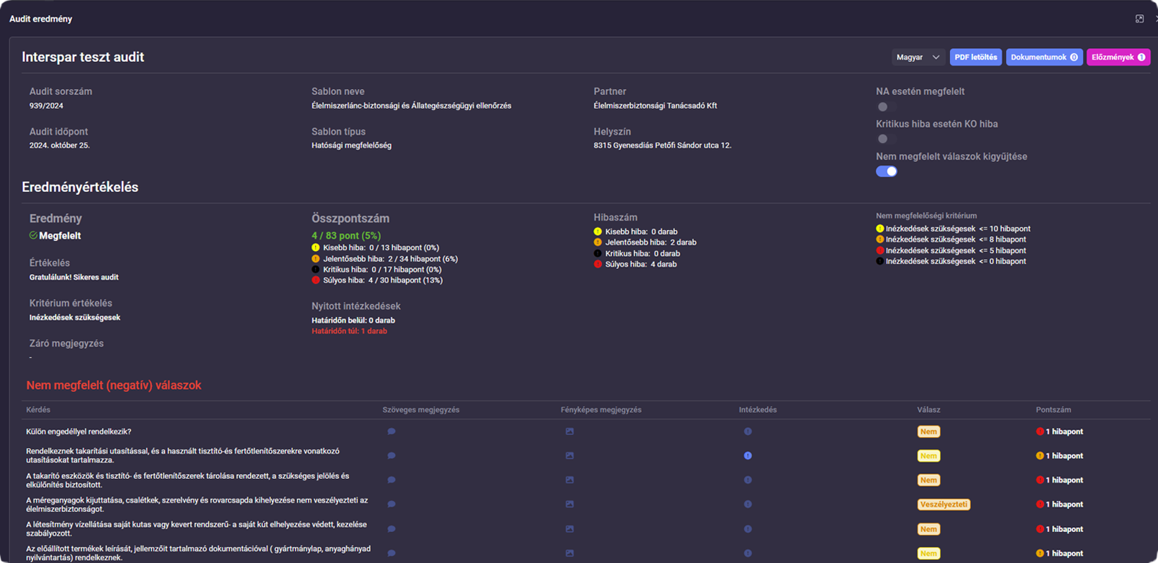Click the red dot in 'Külön engedéllyel' score
This screenshot has width=1158, height=563.
1039,431
